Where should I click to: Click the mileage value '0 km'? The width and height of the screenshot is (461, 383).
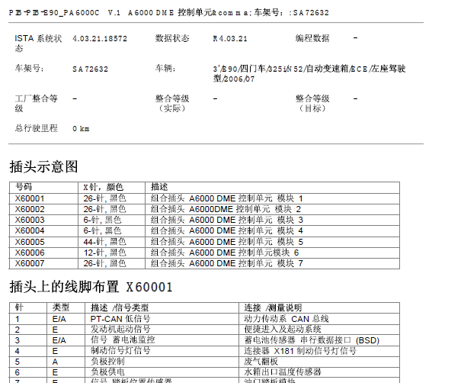[x=81, y=129]
